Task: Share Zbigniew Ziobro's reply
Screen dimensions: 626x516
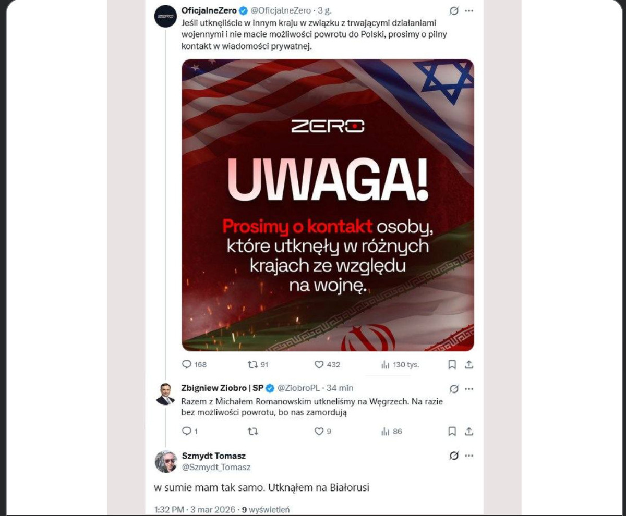Action: pos(469,432)
